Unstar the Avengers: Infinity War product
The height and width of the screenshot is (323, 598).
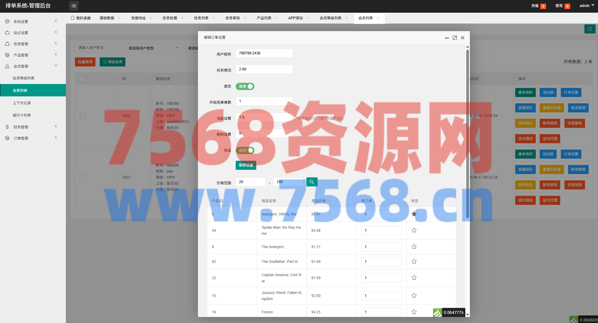414,214
